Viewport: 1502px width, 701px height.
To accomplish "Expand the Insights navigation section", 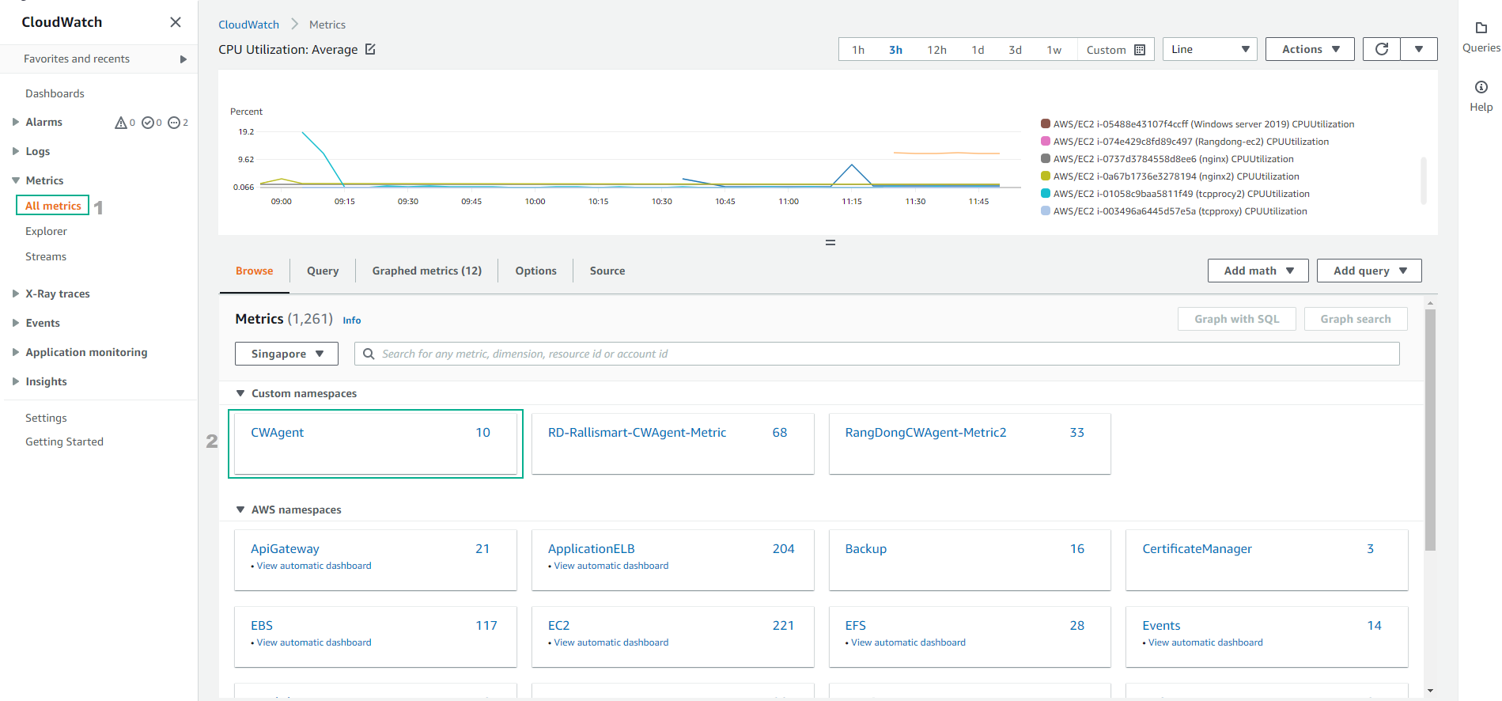I will coord(15,381).
